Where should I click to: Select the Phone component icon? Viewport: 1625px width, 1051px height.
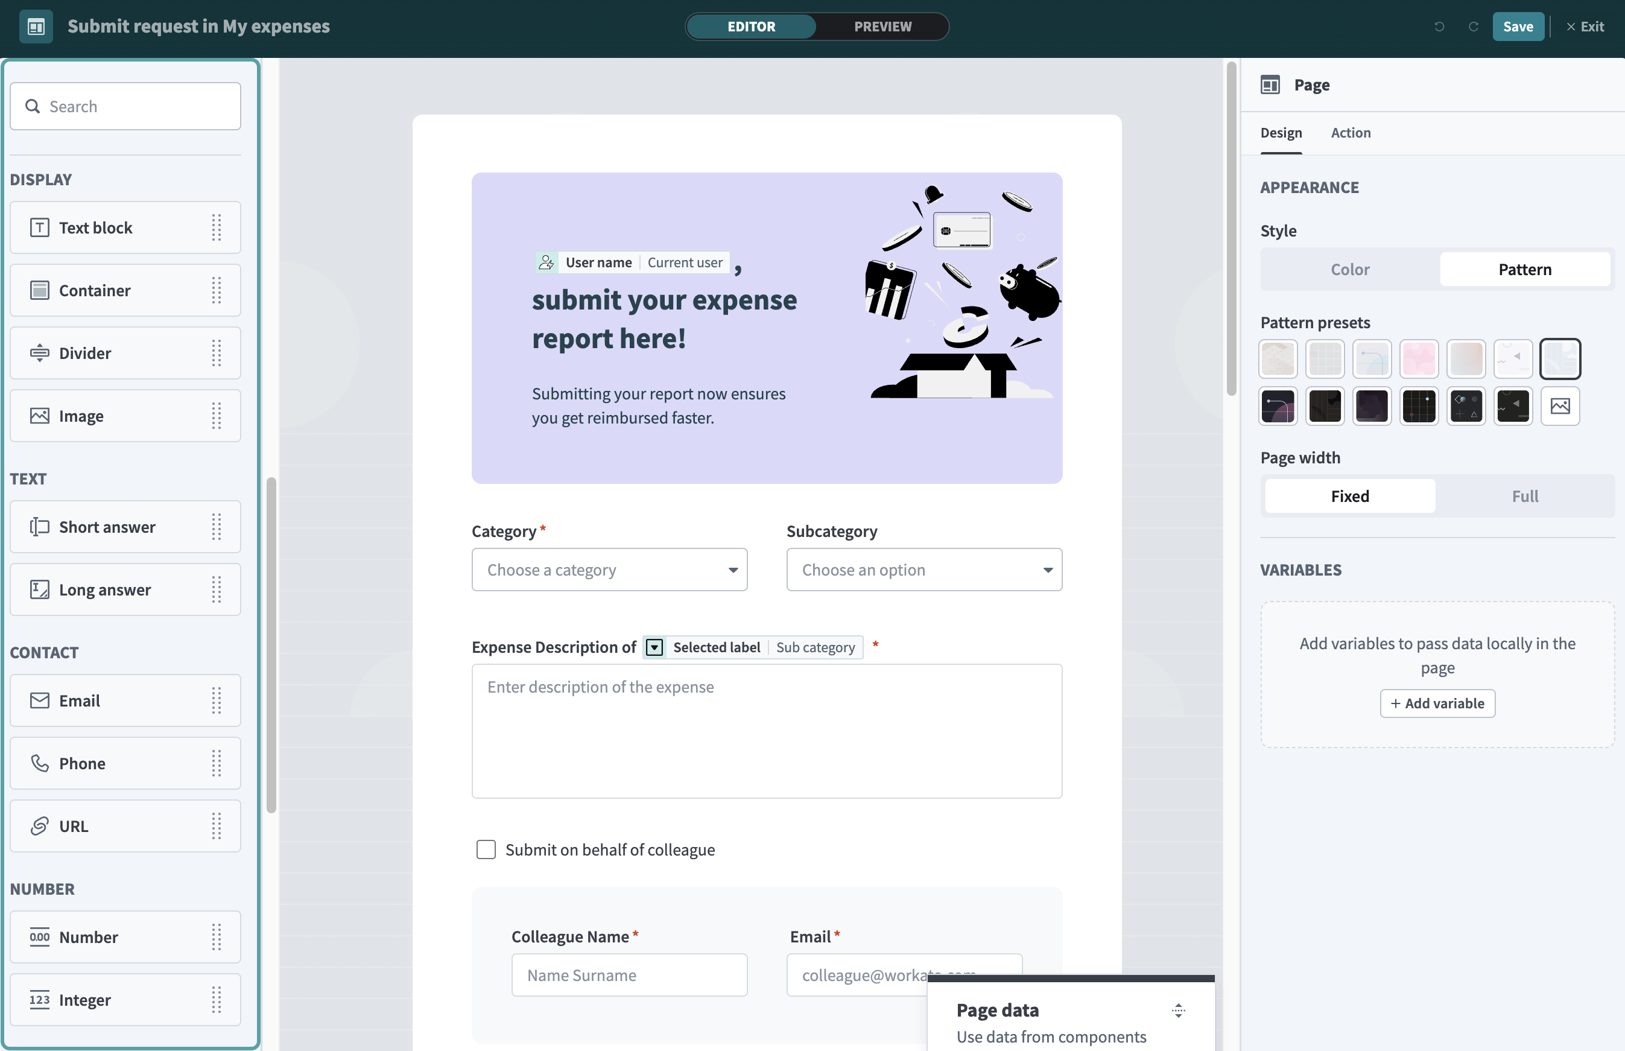point(39,763)
